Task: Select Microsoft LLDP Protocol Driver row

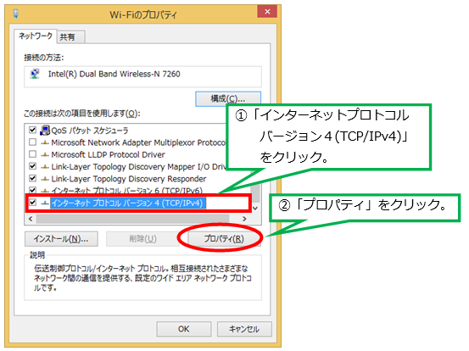Action: pyautogui.click(x=108, y=154)
